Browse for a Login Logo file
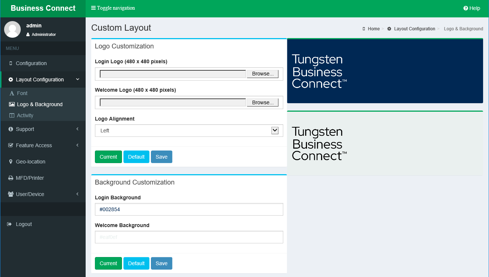Viewport: 489px width, 277px height. [x=262, y=74]
